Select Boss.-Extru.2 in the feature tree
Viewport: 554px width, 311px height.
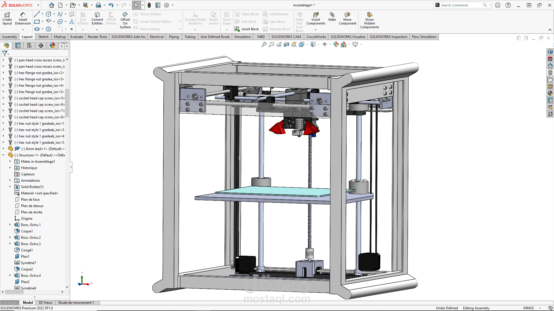(x=30, y=237)
